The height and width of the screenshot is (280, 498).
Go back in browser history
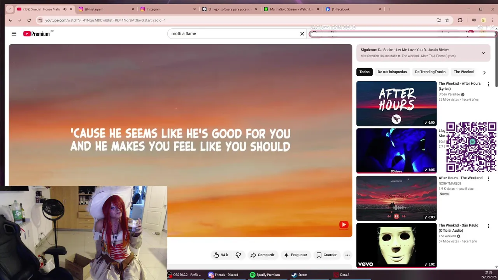(11, 20)
